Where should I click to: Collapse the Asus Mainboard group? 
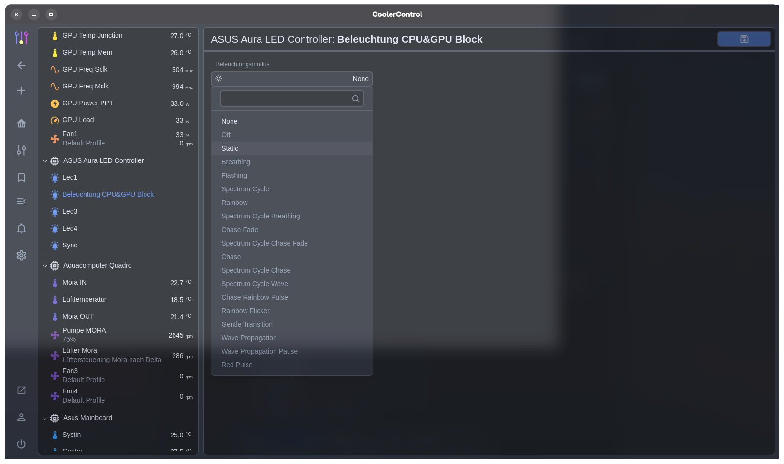pos(45,418)
